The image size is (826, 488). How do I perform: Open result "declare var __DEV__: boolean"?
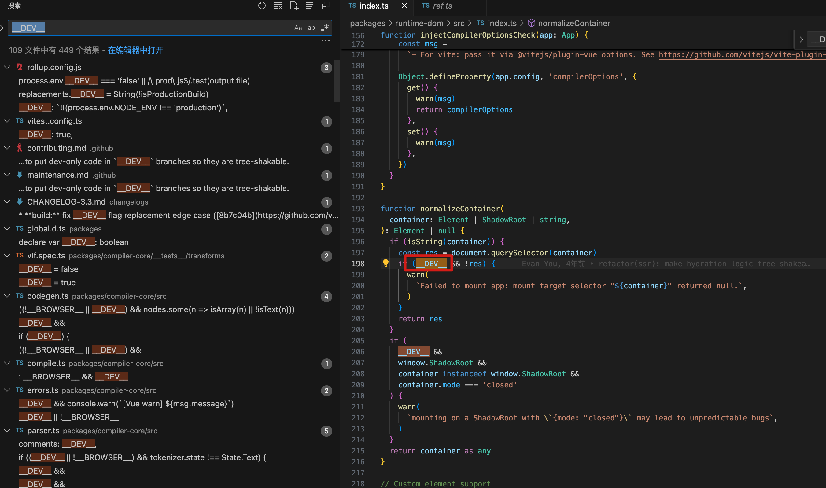tap(74, 242)
